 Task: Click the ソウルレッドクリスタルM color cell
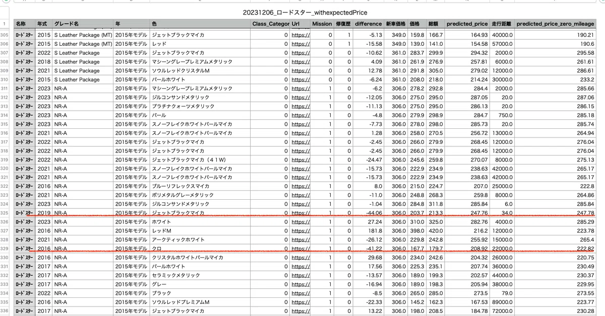coord(200,70)
